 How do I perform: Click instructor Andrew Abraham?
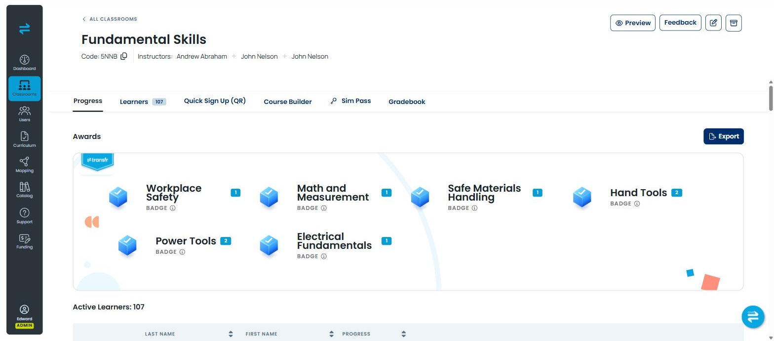pos(202,56)
